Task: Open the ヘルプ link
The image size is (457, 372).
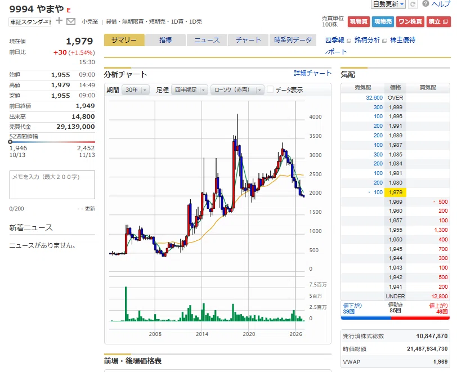Action: pos(441,4)
